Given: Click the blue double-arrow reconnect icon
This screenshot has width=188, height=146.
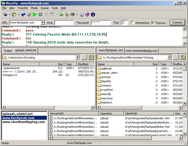Looking at the screenshot, I should (x=23, y=15).
